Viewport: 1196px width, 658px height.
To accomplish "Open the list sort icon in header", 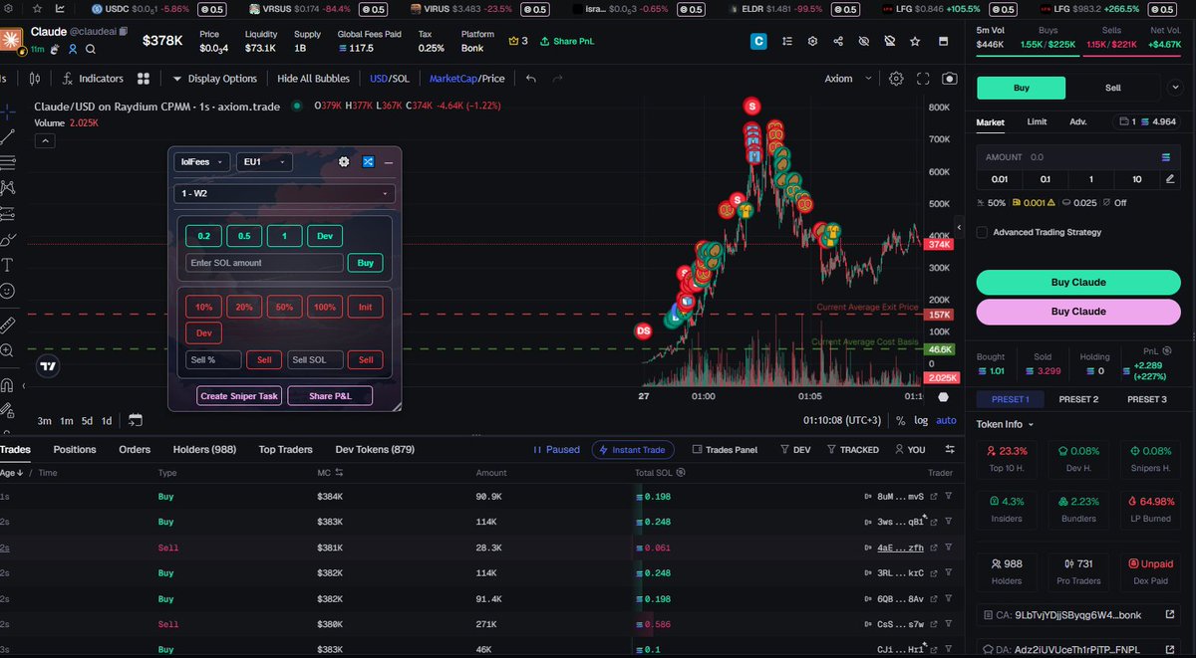I will (786, 42).
